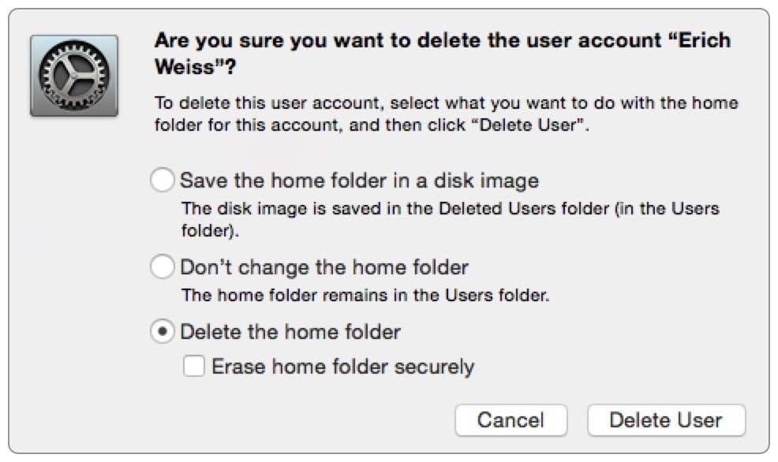Click the "Erase home folder securely" label text
The image size is (778, 462).
click(x=343, y=367)
